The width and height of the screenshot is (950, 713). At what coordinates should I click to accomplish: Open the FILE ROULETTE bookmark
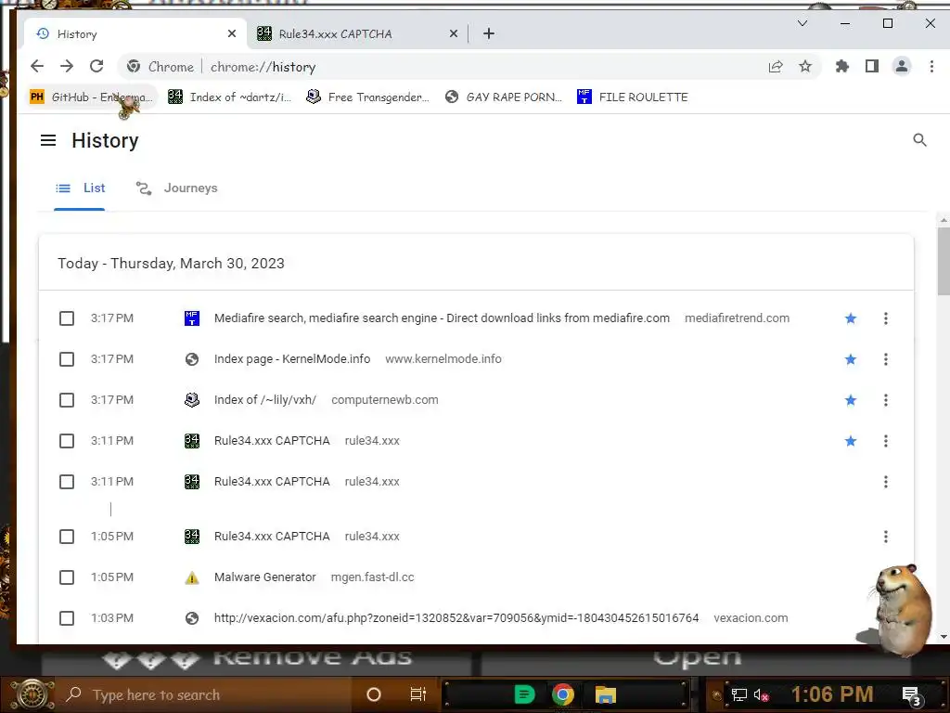pyautogui.click(x=633, y=97)
